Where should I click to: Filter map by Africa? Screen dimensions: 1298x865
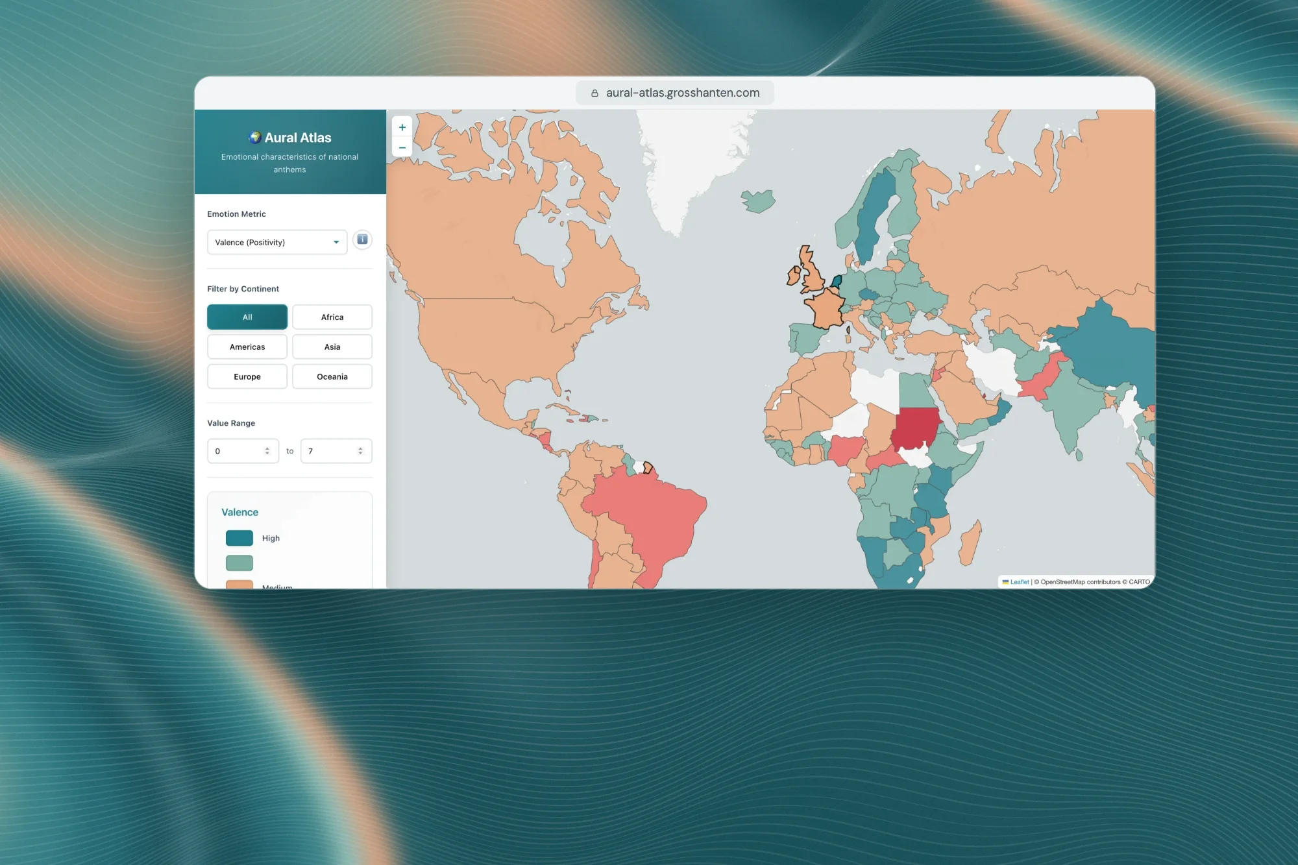tap(332, 317)
